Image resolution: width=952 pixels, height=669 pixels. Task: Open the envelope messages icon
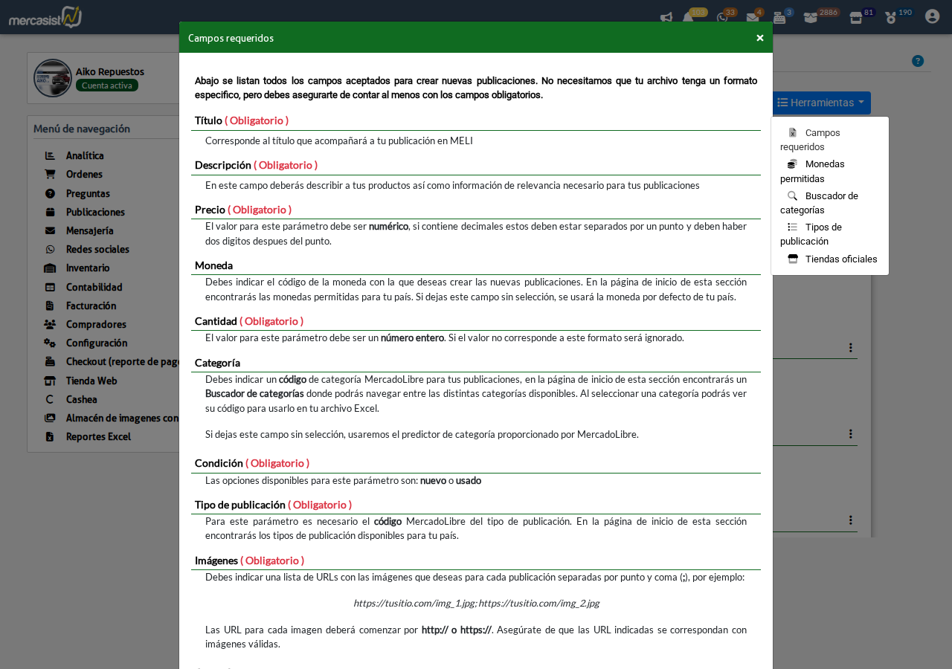point(753,18)
